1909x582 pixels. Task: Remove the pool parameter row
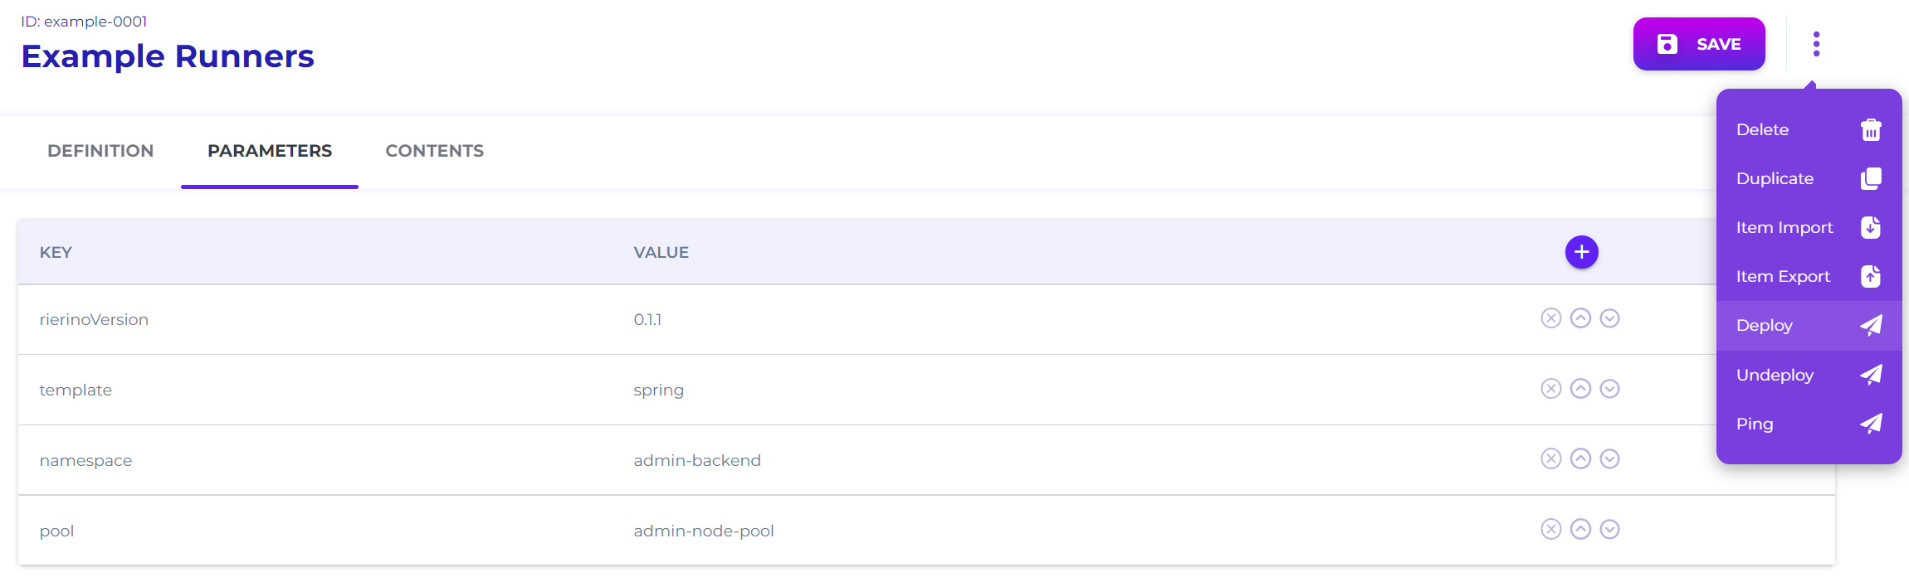coord(1550,530)
